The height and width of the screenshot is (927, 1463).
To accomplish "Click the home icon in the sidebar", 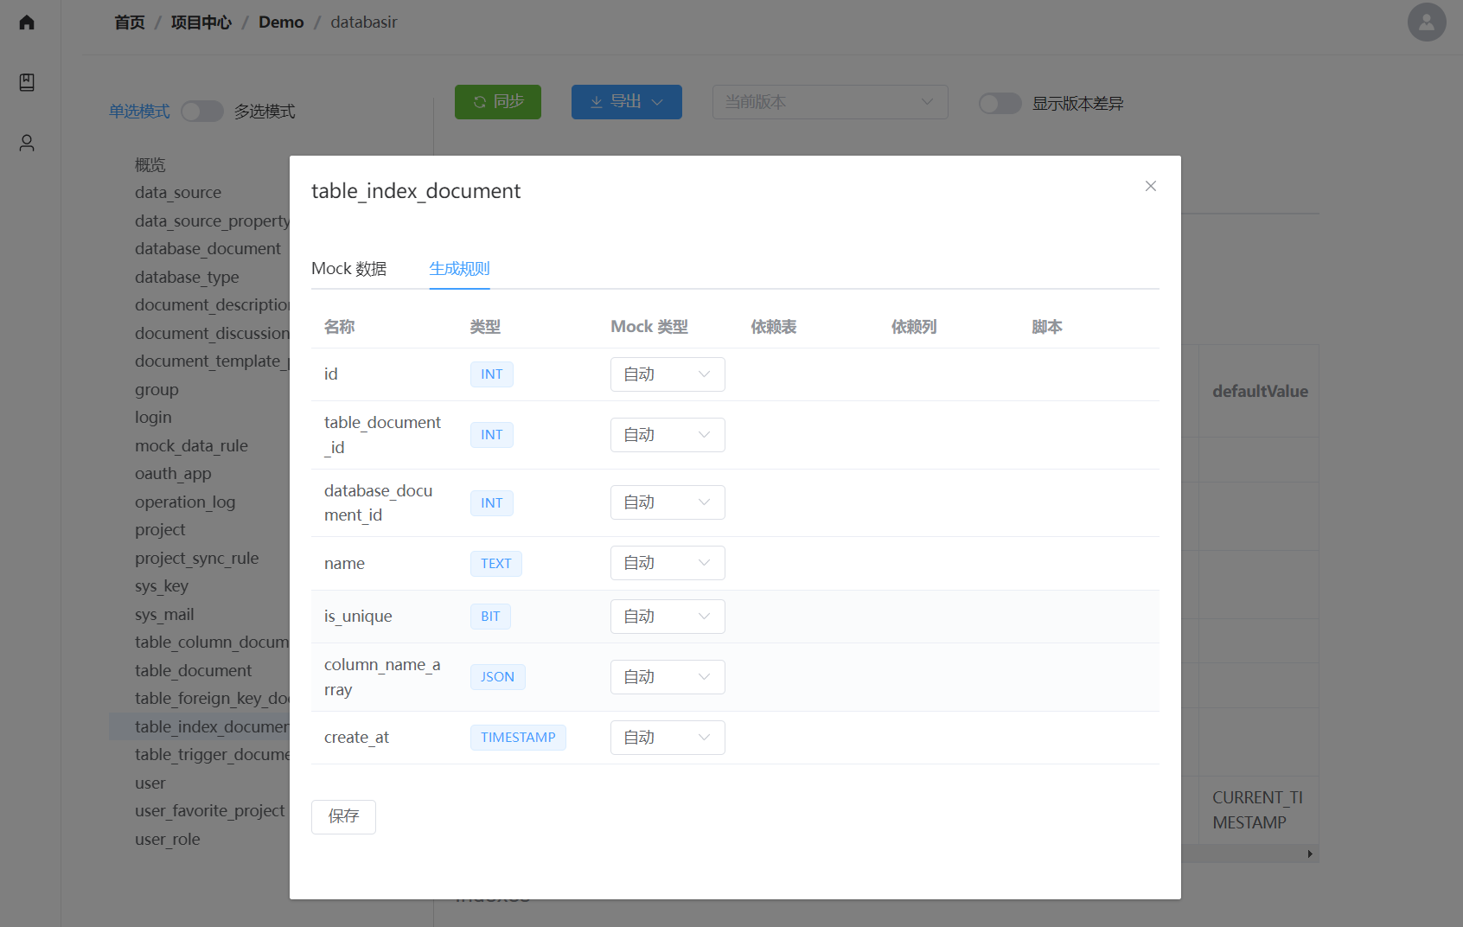I will 27,22.
